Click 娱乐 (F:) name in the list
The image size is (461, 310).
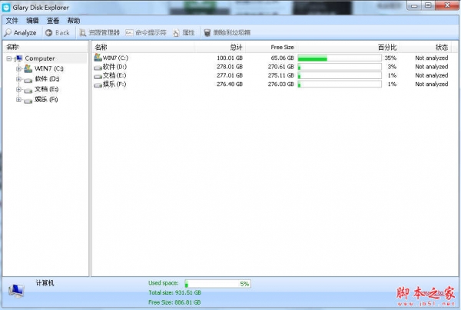tap(114, 84)
